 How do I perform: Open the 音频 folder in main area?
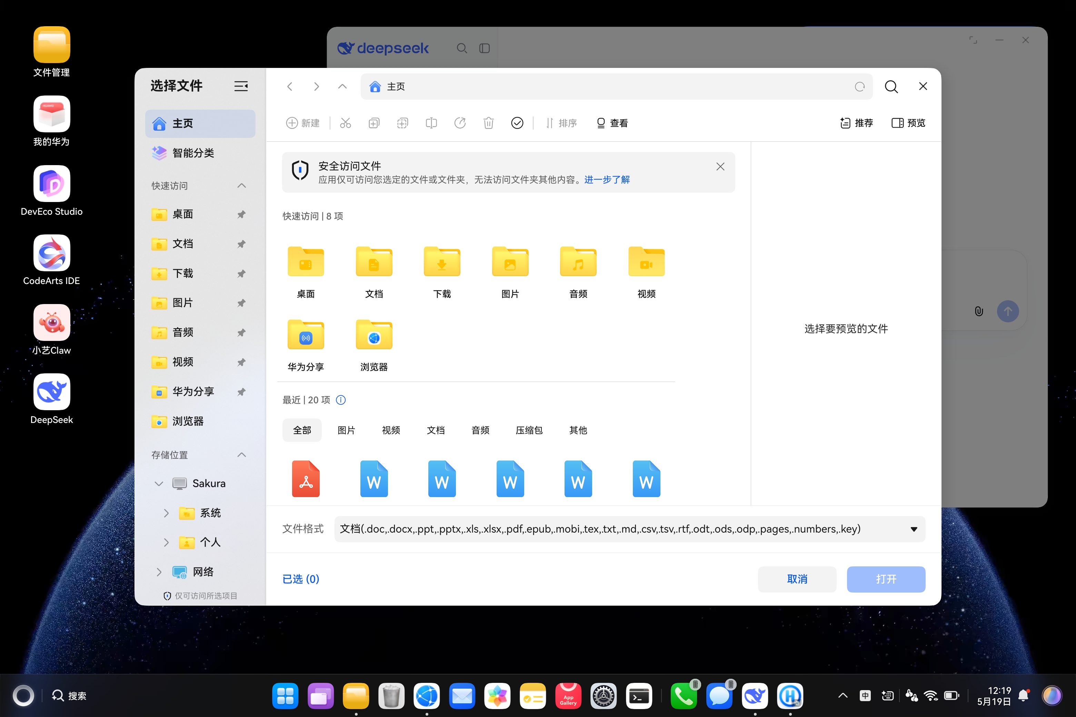click(578, 272)
